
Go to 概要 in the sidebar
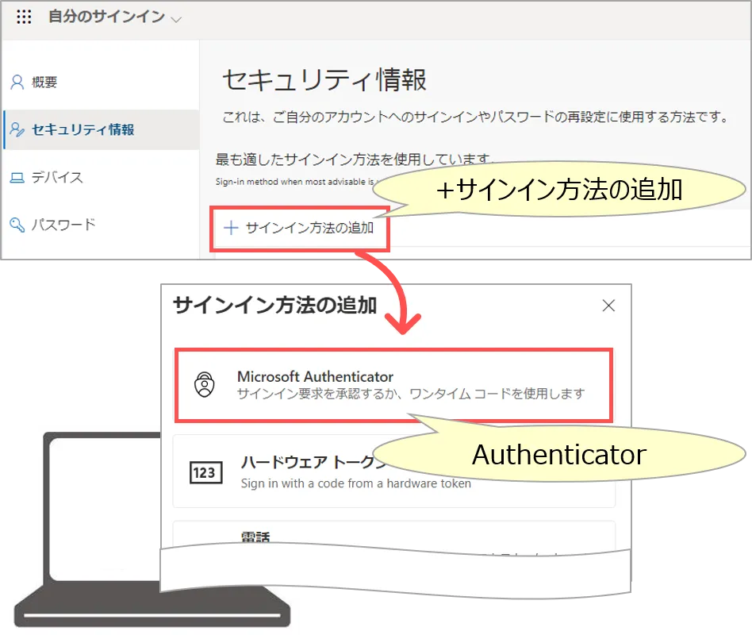(44, 83)
